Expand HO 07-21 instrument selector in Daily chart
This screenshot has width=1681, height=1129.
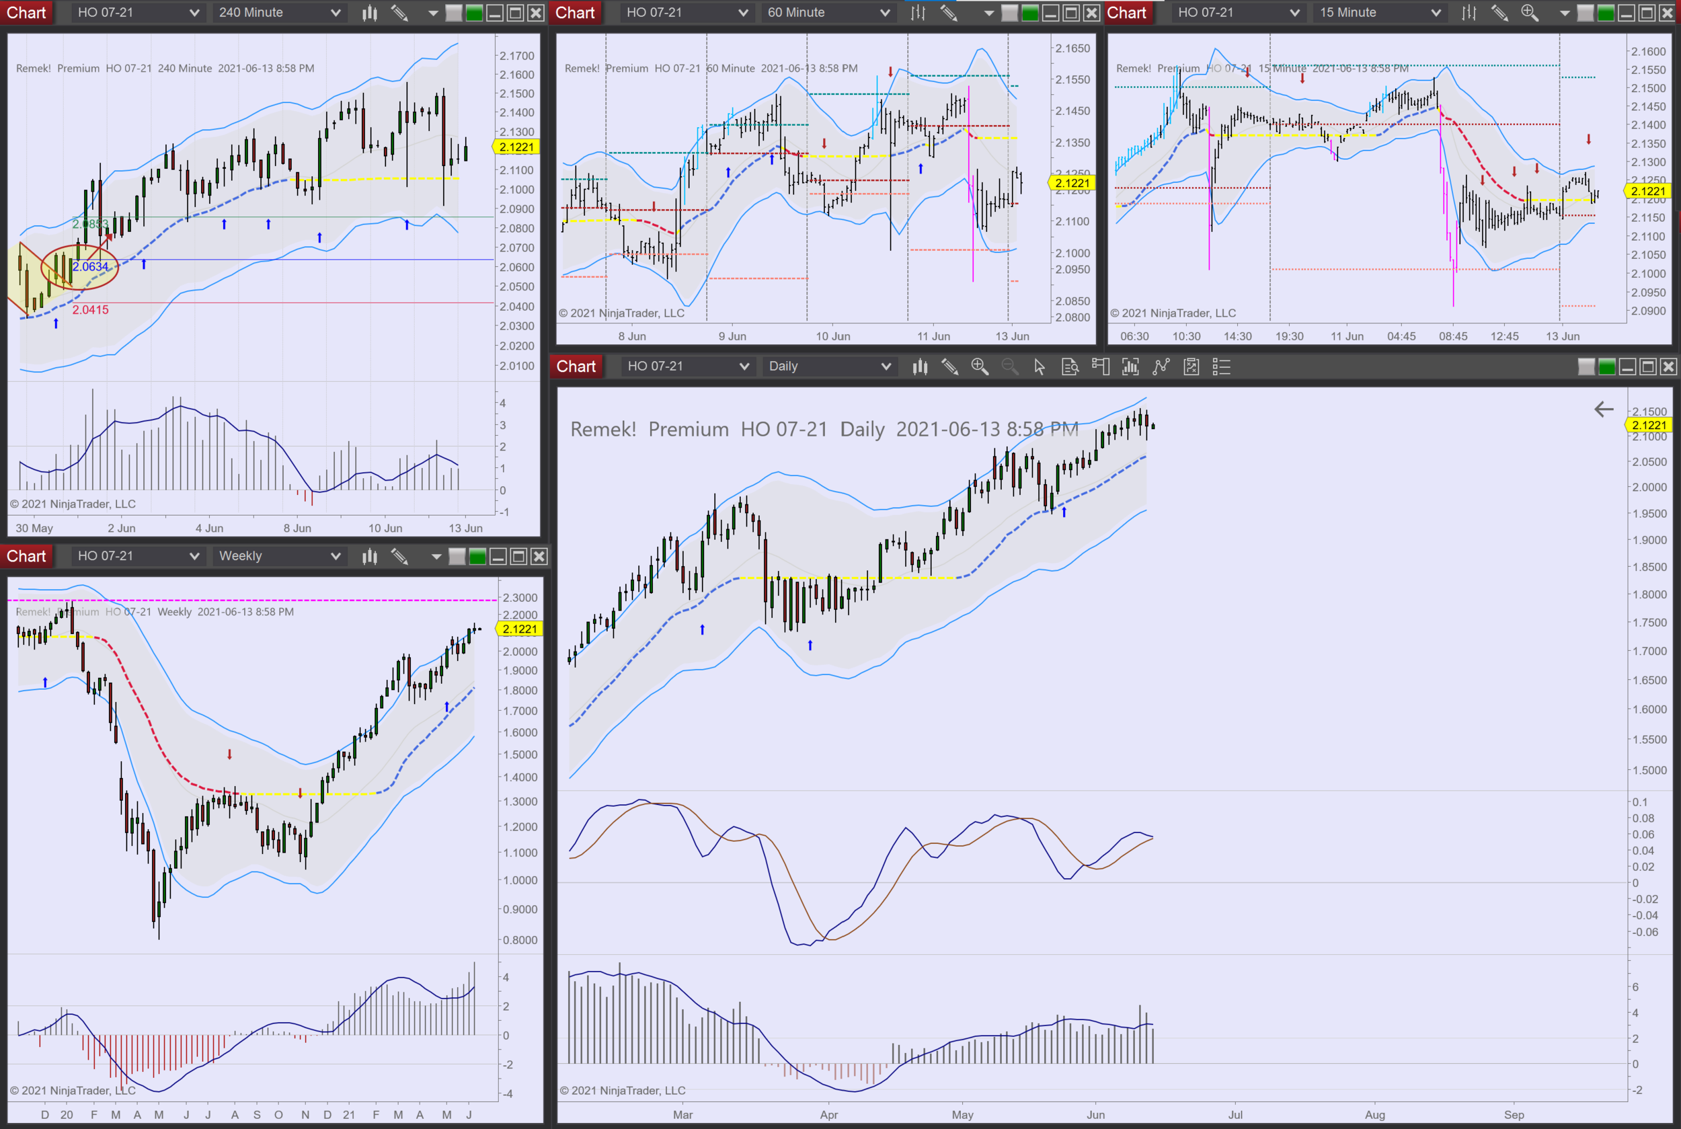tap(686, 366)
